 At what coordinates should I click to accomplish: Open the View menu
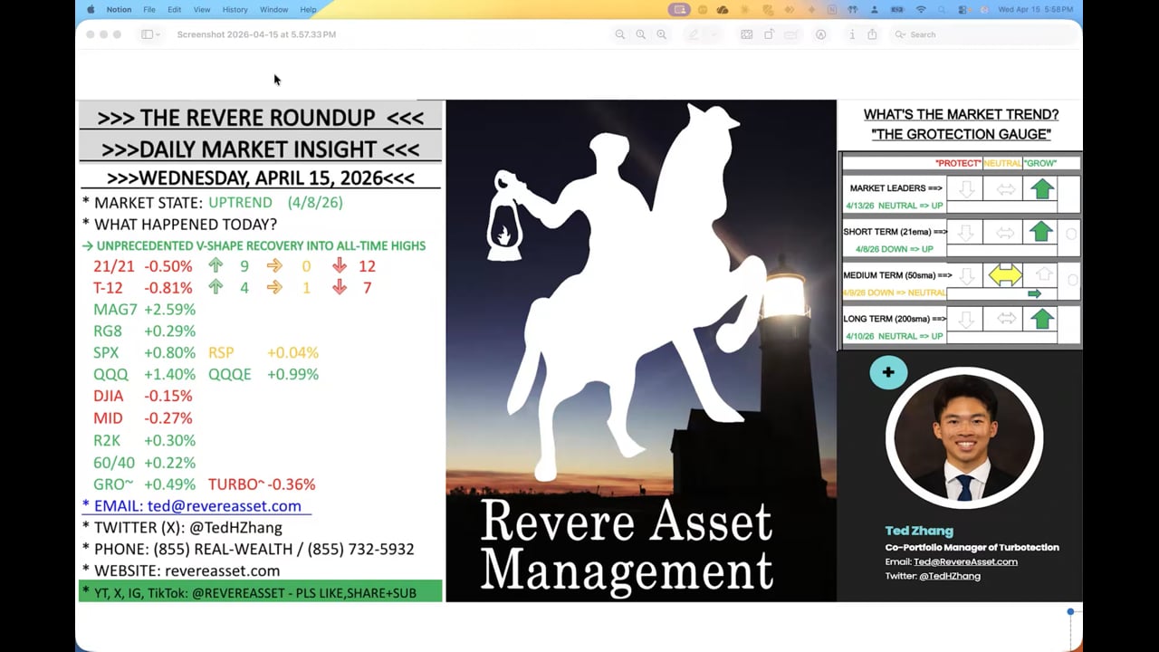(x=202, y=10)
